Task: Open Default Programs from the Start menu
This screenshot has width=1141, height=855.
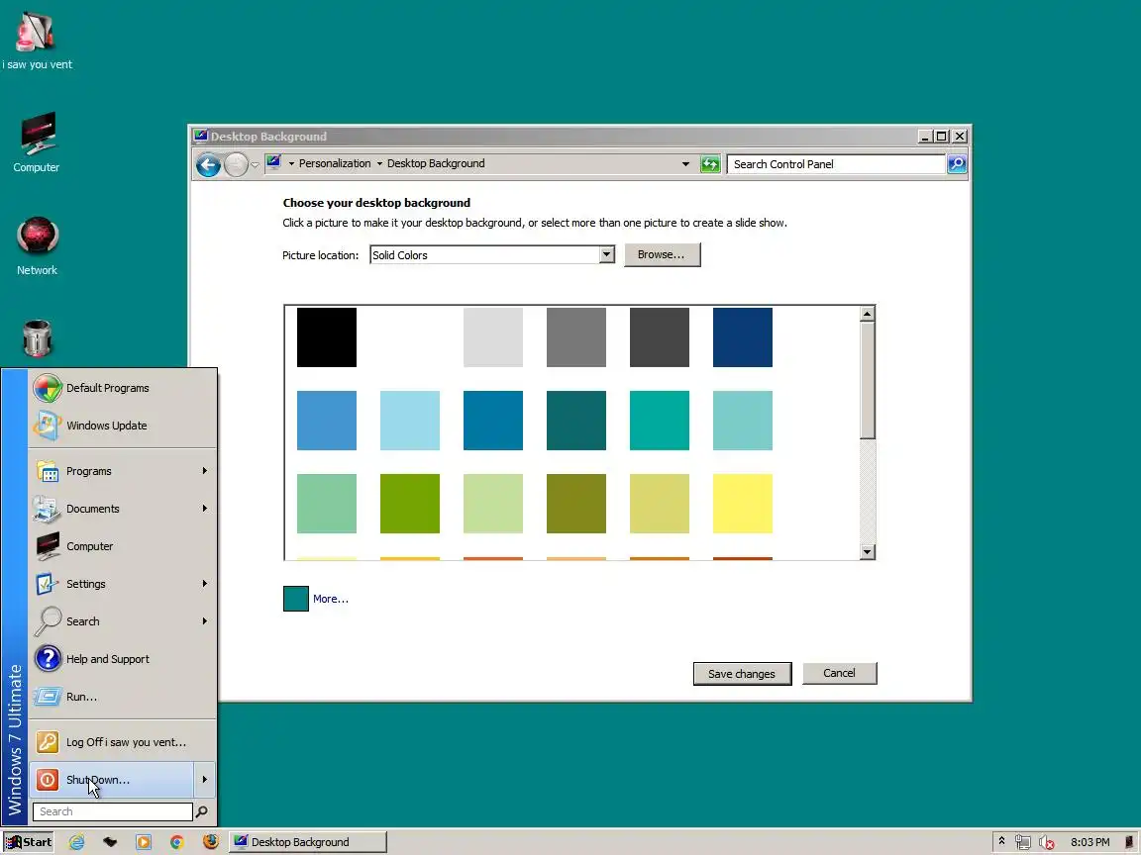Action: coord(122,388)
